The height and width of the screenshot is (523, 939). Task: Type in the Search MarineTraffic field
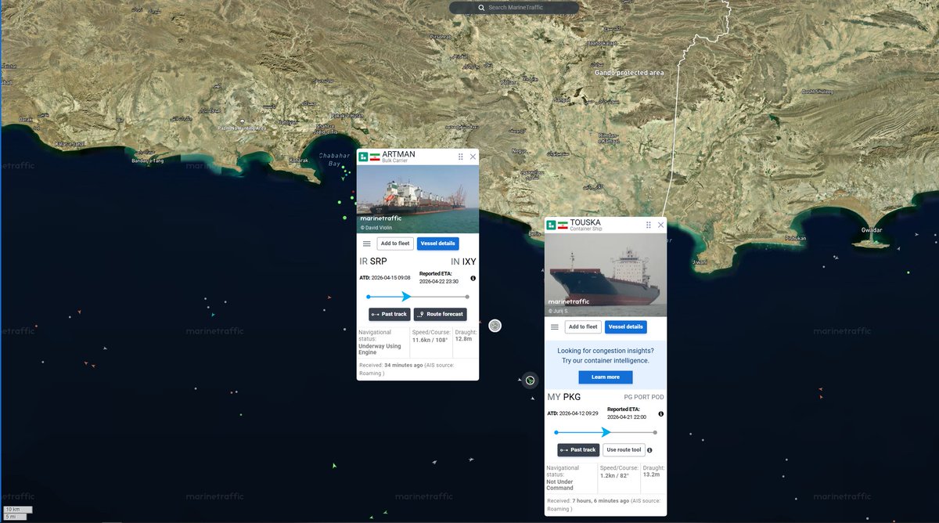514,8
